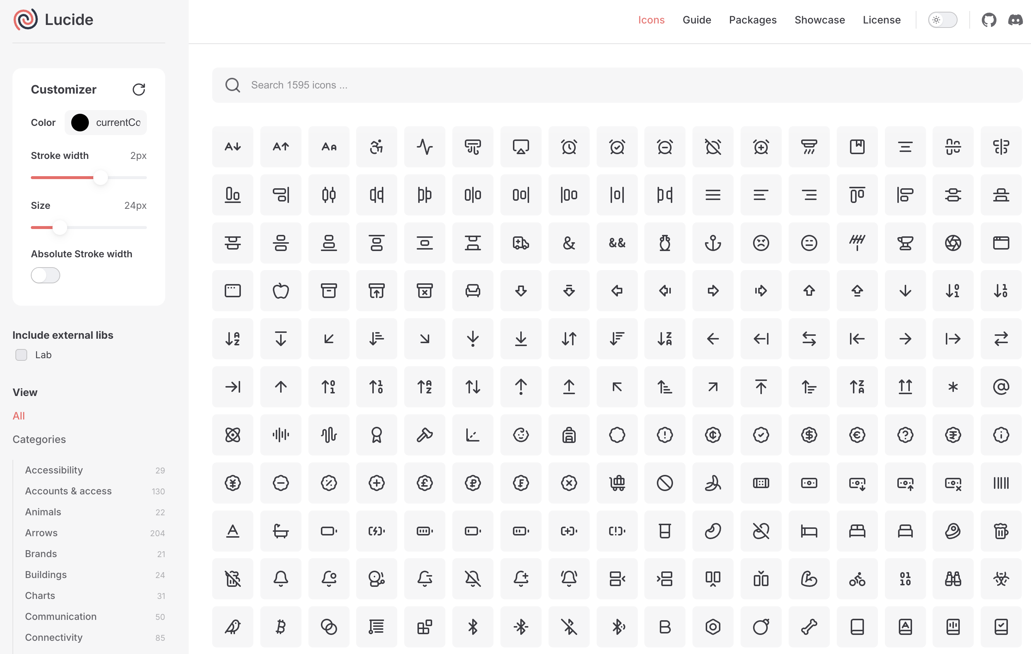Image resolution: width=1031 pixels, height=654 pixels.
Task: Adjust the stroke width slider
Action: pyautogui.click(x=101, y=177)
